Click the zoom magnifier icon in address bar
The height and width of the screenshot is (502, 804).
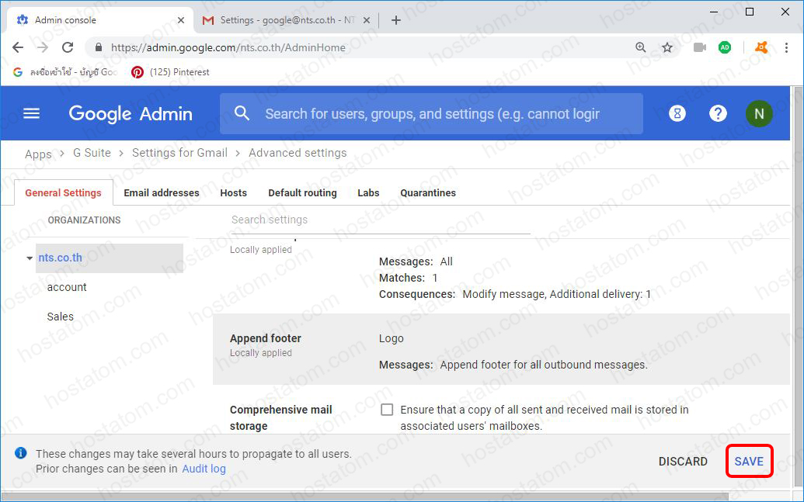point(641,47)
